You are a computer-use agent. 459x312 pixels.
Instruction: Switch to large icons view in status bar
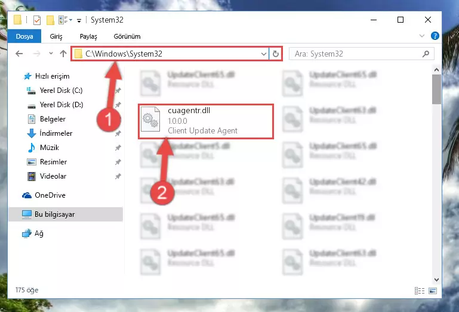[433, 291]
